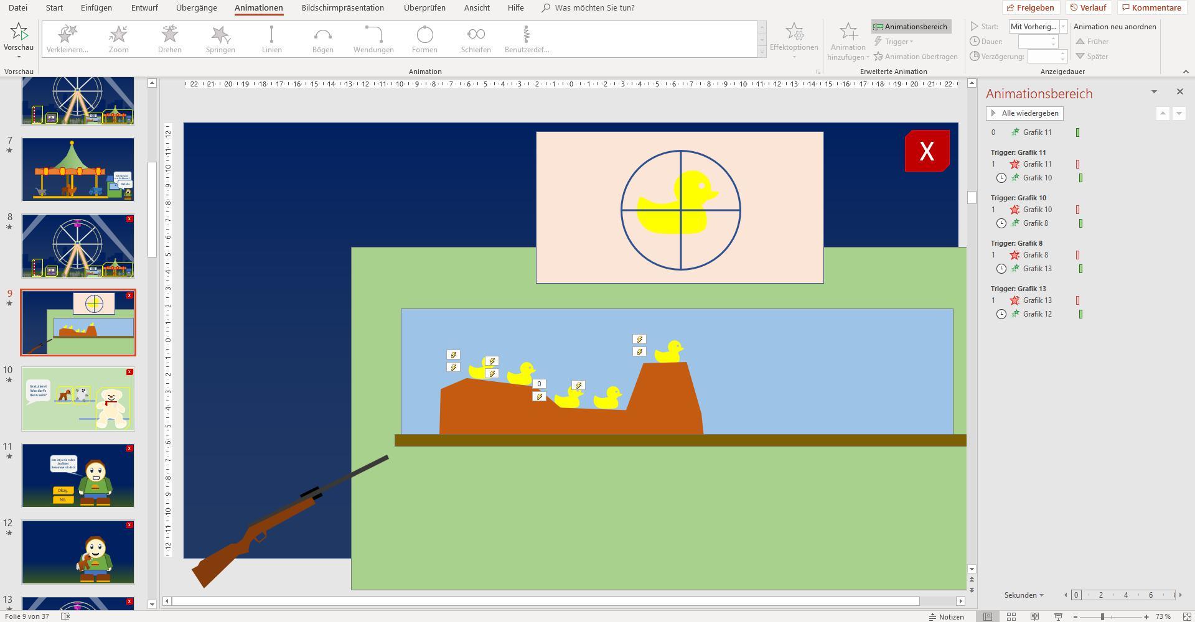Zoom in using the plus on the zoom slider
This screenshot has width=1195, height=622.
click(x=1146, y=616)
